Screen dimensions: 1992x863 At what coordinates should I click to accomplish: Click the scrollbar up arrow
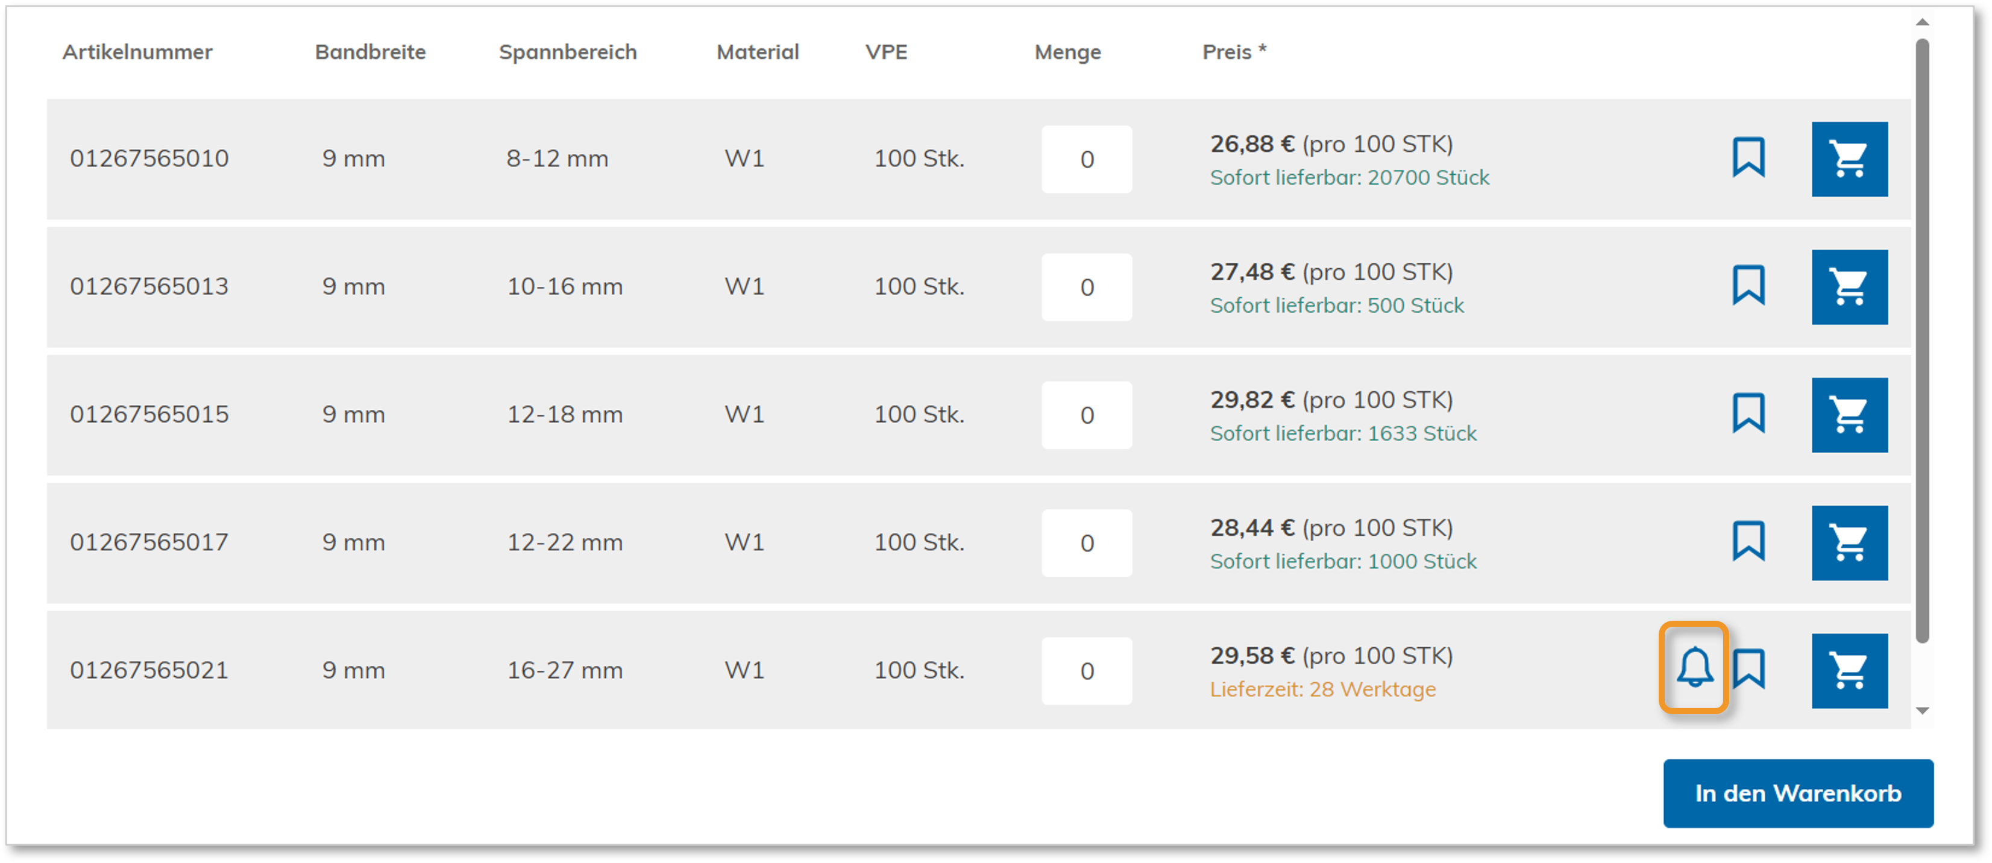1923,22
